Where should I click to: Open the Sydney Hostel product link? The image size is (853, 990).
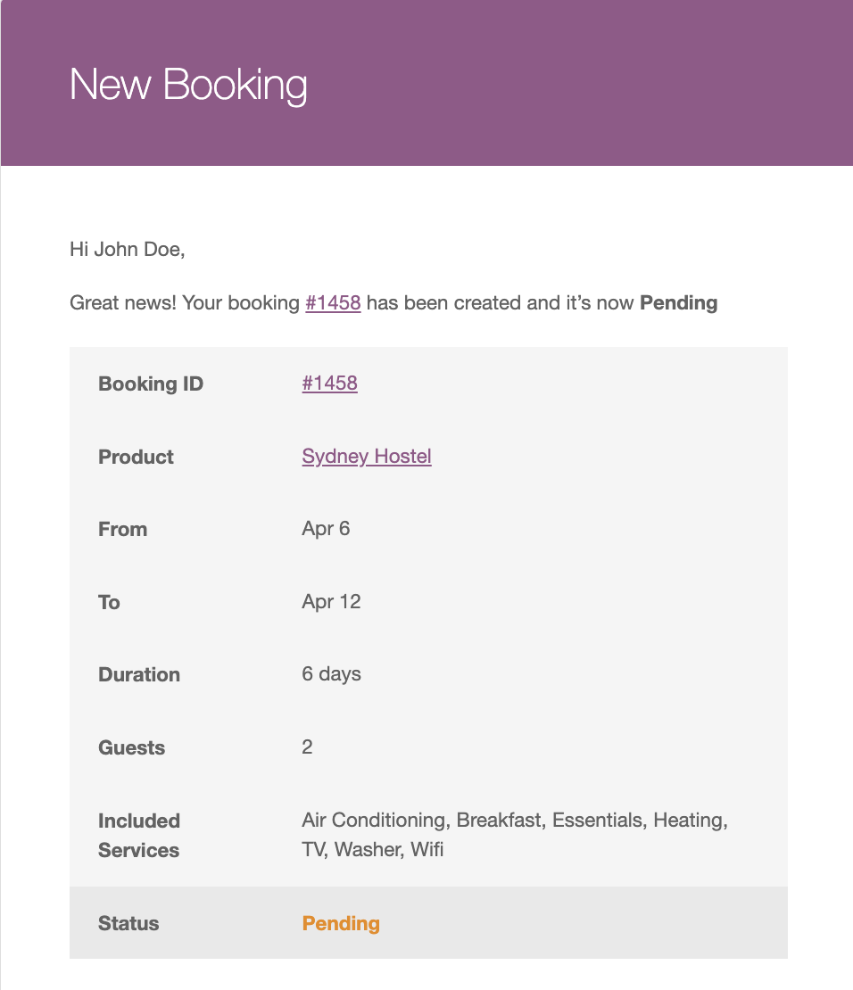(x=367, y=457)
